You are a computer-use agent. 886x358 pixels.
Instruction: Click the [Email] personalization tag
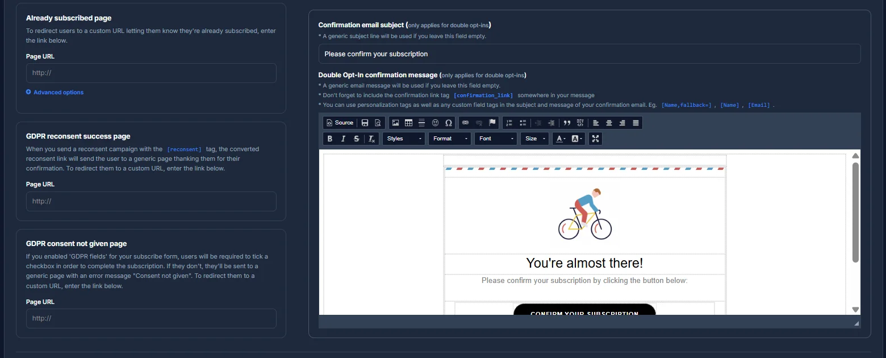(759, 105)
